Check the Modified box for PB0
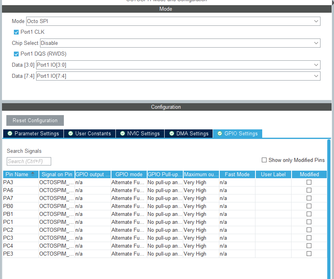This screenshot has height=279, width=334. coord(309,206)
